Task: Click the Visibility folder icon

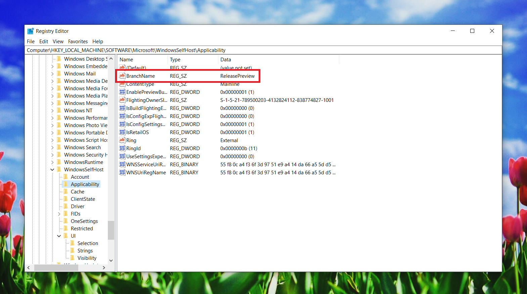Action: click(73, 258)
